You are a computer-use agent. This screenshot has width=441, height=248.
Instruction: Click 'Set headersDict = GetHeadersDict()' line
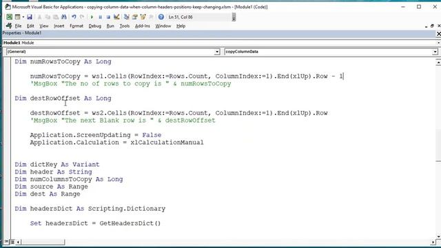click(95, 223)
